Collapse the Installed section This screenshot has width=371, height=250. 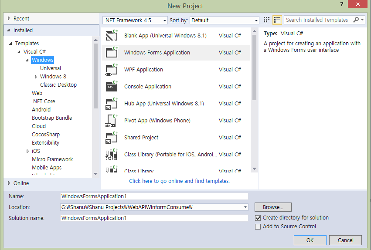[x=9, y=30]
